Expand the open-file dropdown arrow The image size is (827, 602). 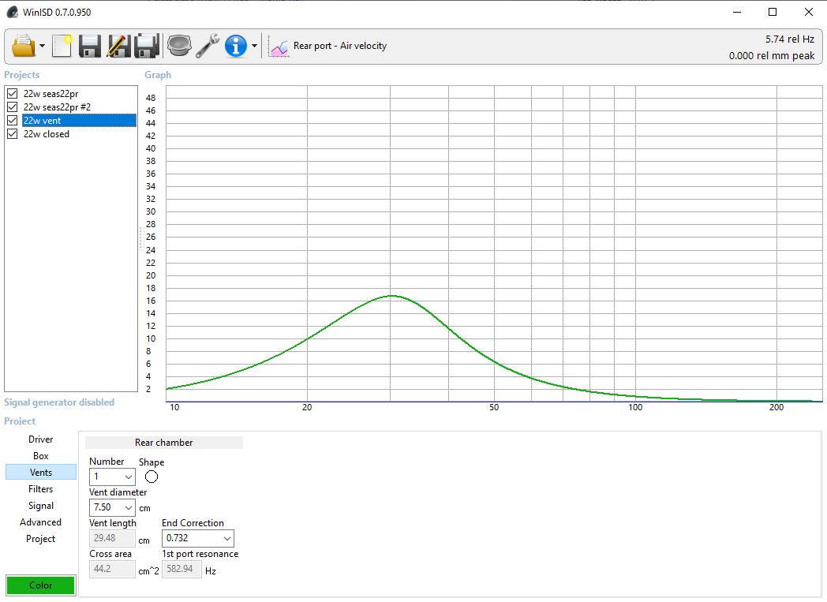tap(42, 46)
